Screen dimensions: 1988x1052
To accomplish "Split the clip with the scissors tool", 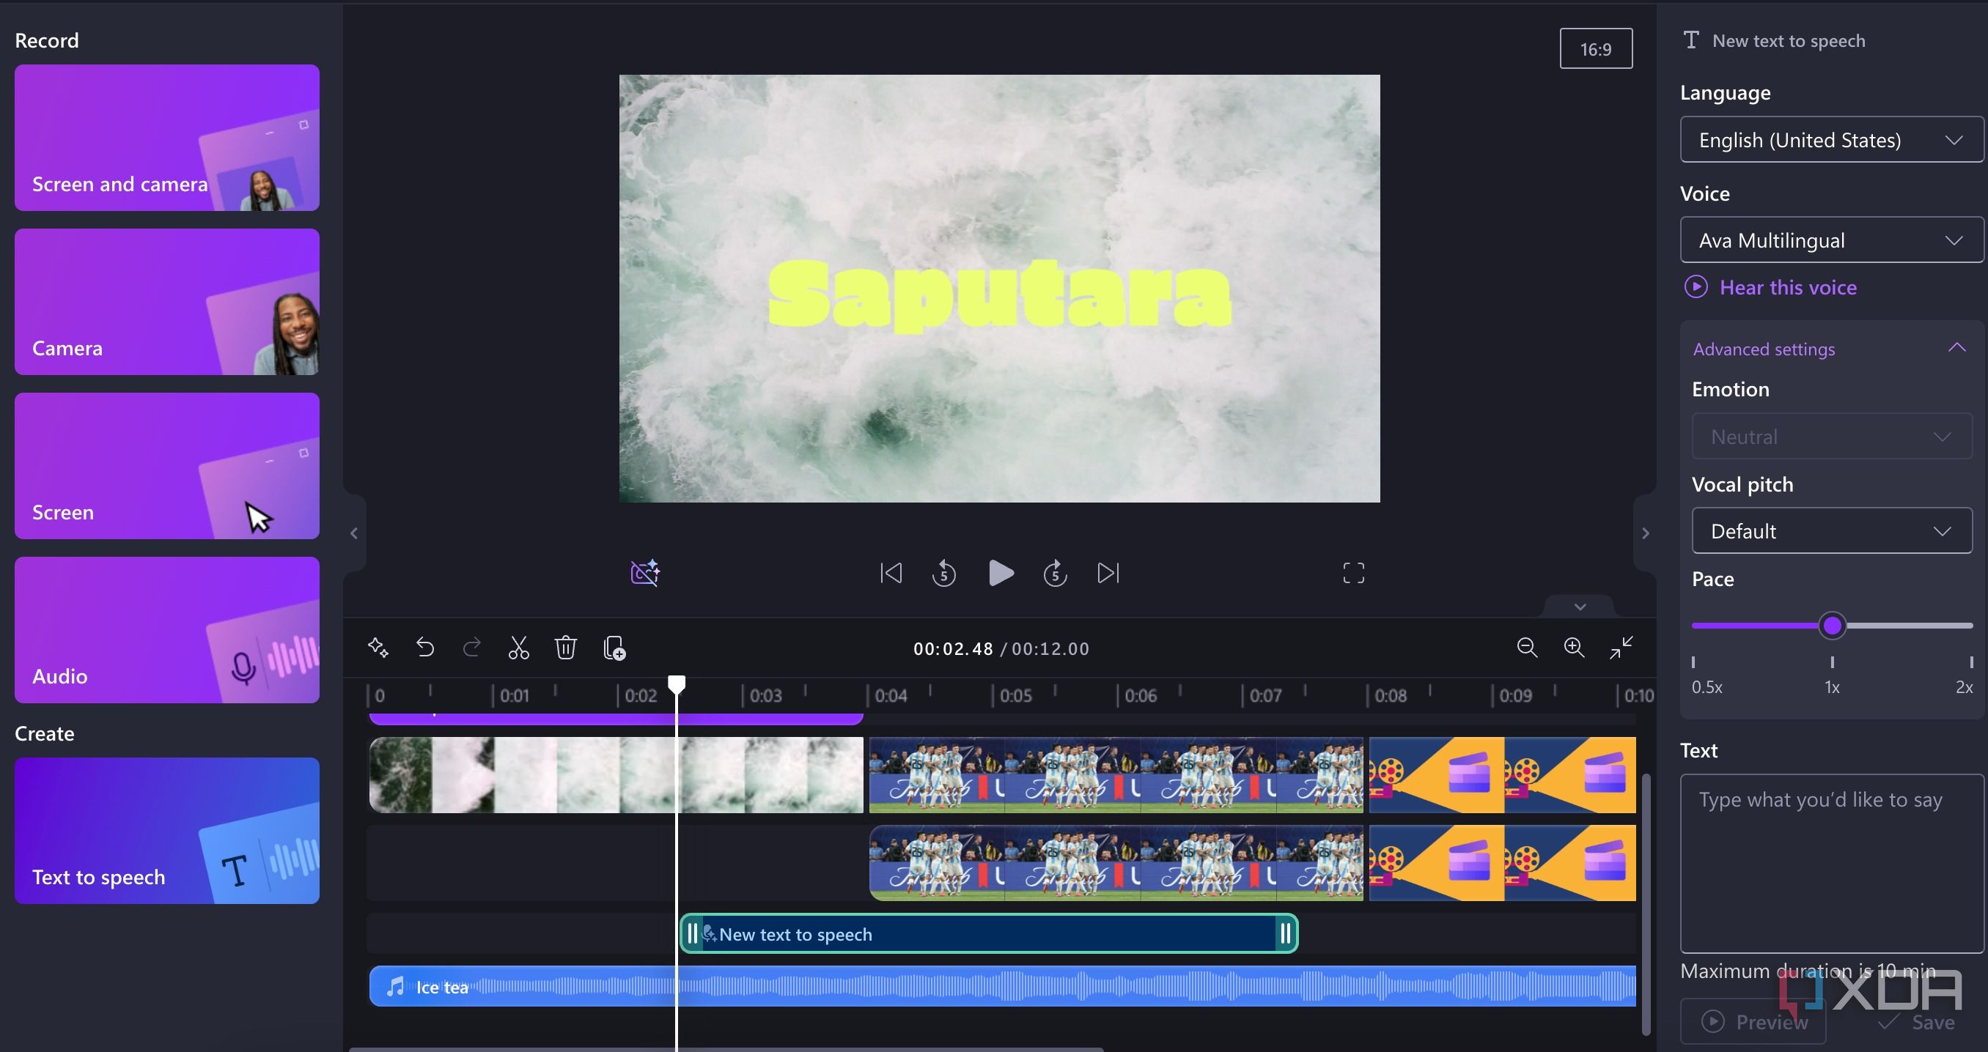I will [x=518, y=648].
